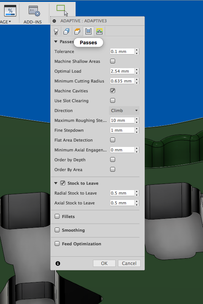This screenshot has width=203, height=304.
Task: Open the Add-Ins toolbar icon
Action: (34, 11)
